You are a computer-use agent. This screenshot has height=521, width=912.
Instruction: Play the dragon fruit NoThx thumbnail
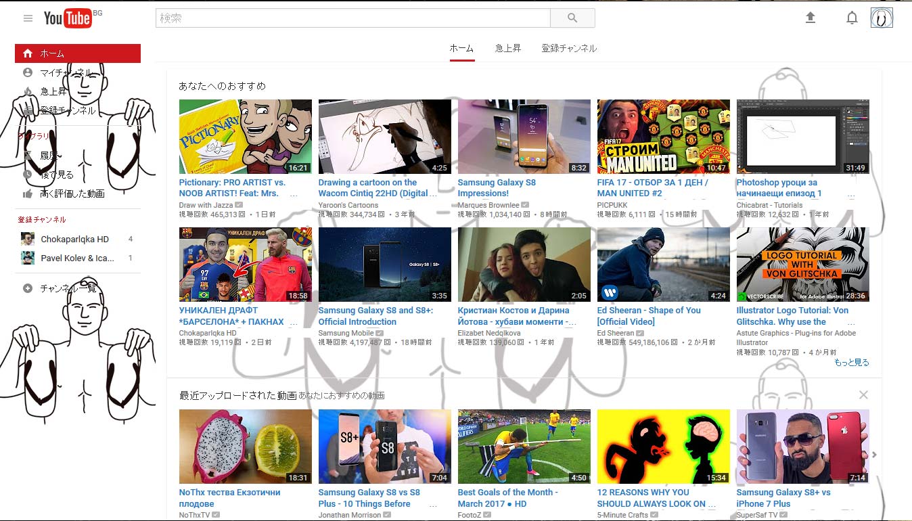246,447
